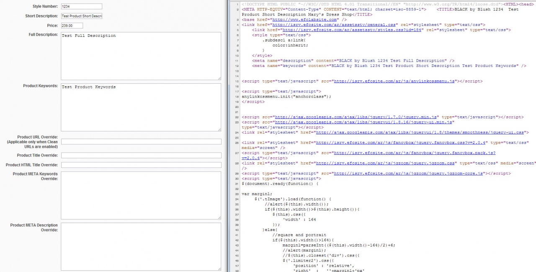Screen dimensions: 536x272
Task: Select the Product Title Override field
Action: (x=141, y=155)
